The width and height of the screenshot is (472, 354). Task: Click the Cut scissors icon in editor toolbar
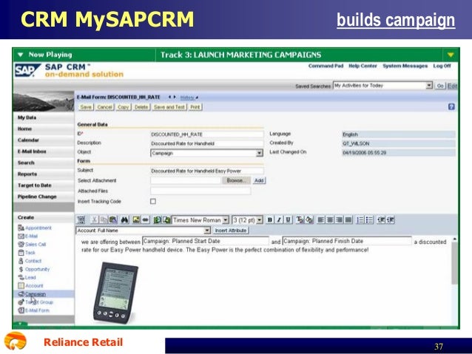94,219
